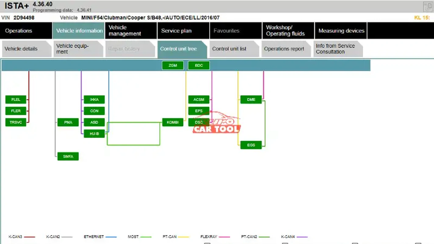
Task: Switch to the Measuring devices tab
Action: click(x=341, y=30)
